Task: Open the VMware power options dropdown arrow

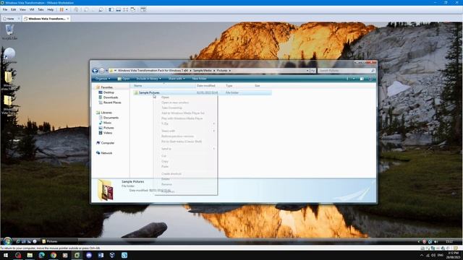Action: coord(67,9)
